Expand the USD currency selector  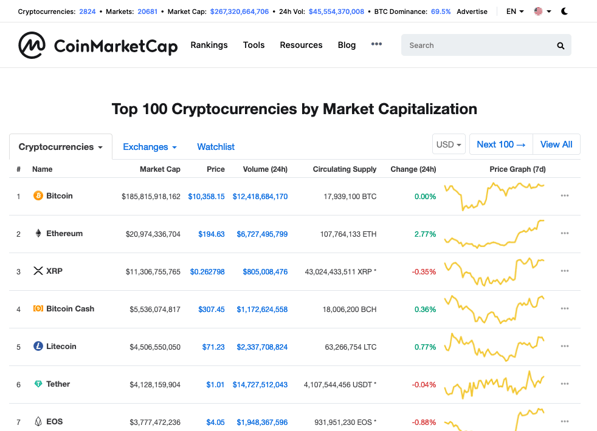click(x=449, y=144)
